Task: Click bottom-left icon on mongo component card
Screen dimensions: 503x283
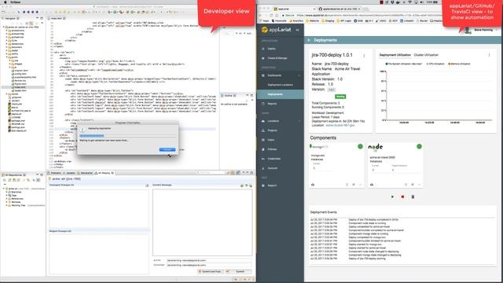Action: pos(313,185)
